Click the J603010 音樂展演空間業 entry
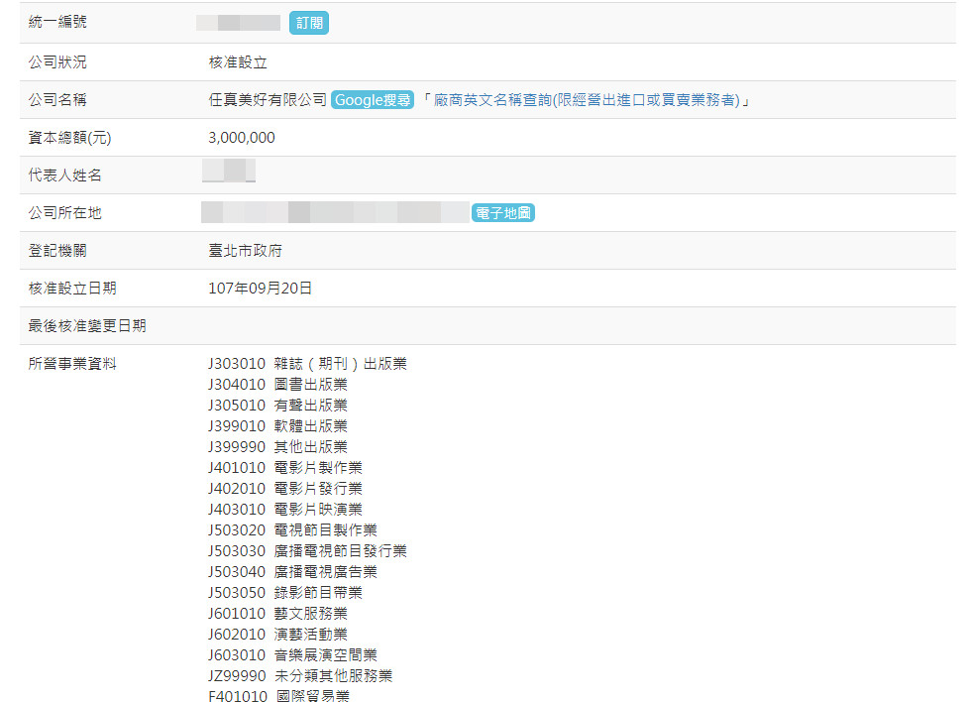972x702 pixels. point(292,655)
